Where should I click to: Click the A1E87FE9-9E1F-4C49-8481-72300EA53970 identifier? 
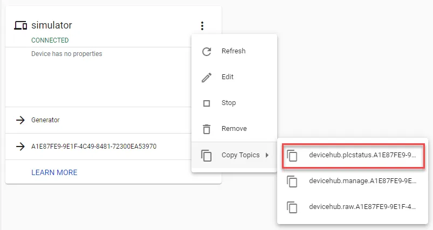(x=94, y=147)
